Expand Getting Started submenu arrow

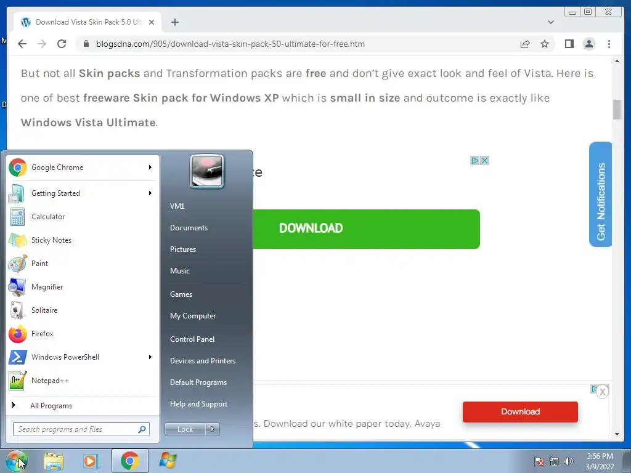pos(150,193)
